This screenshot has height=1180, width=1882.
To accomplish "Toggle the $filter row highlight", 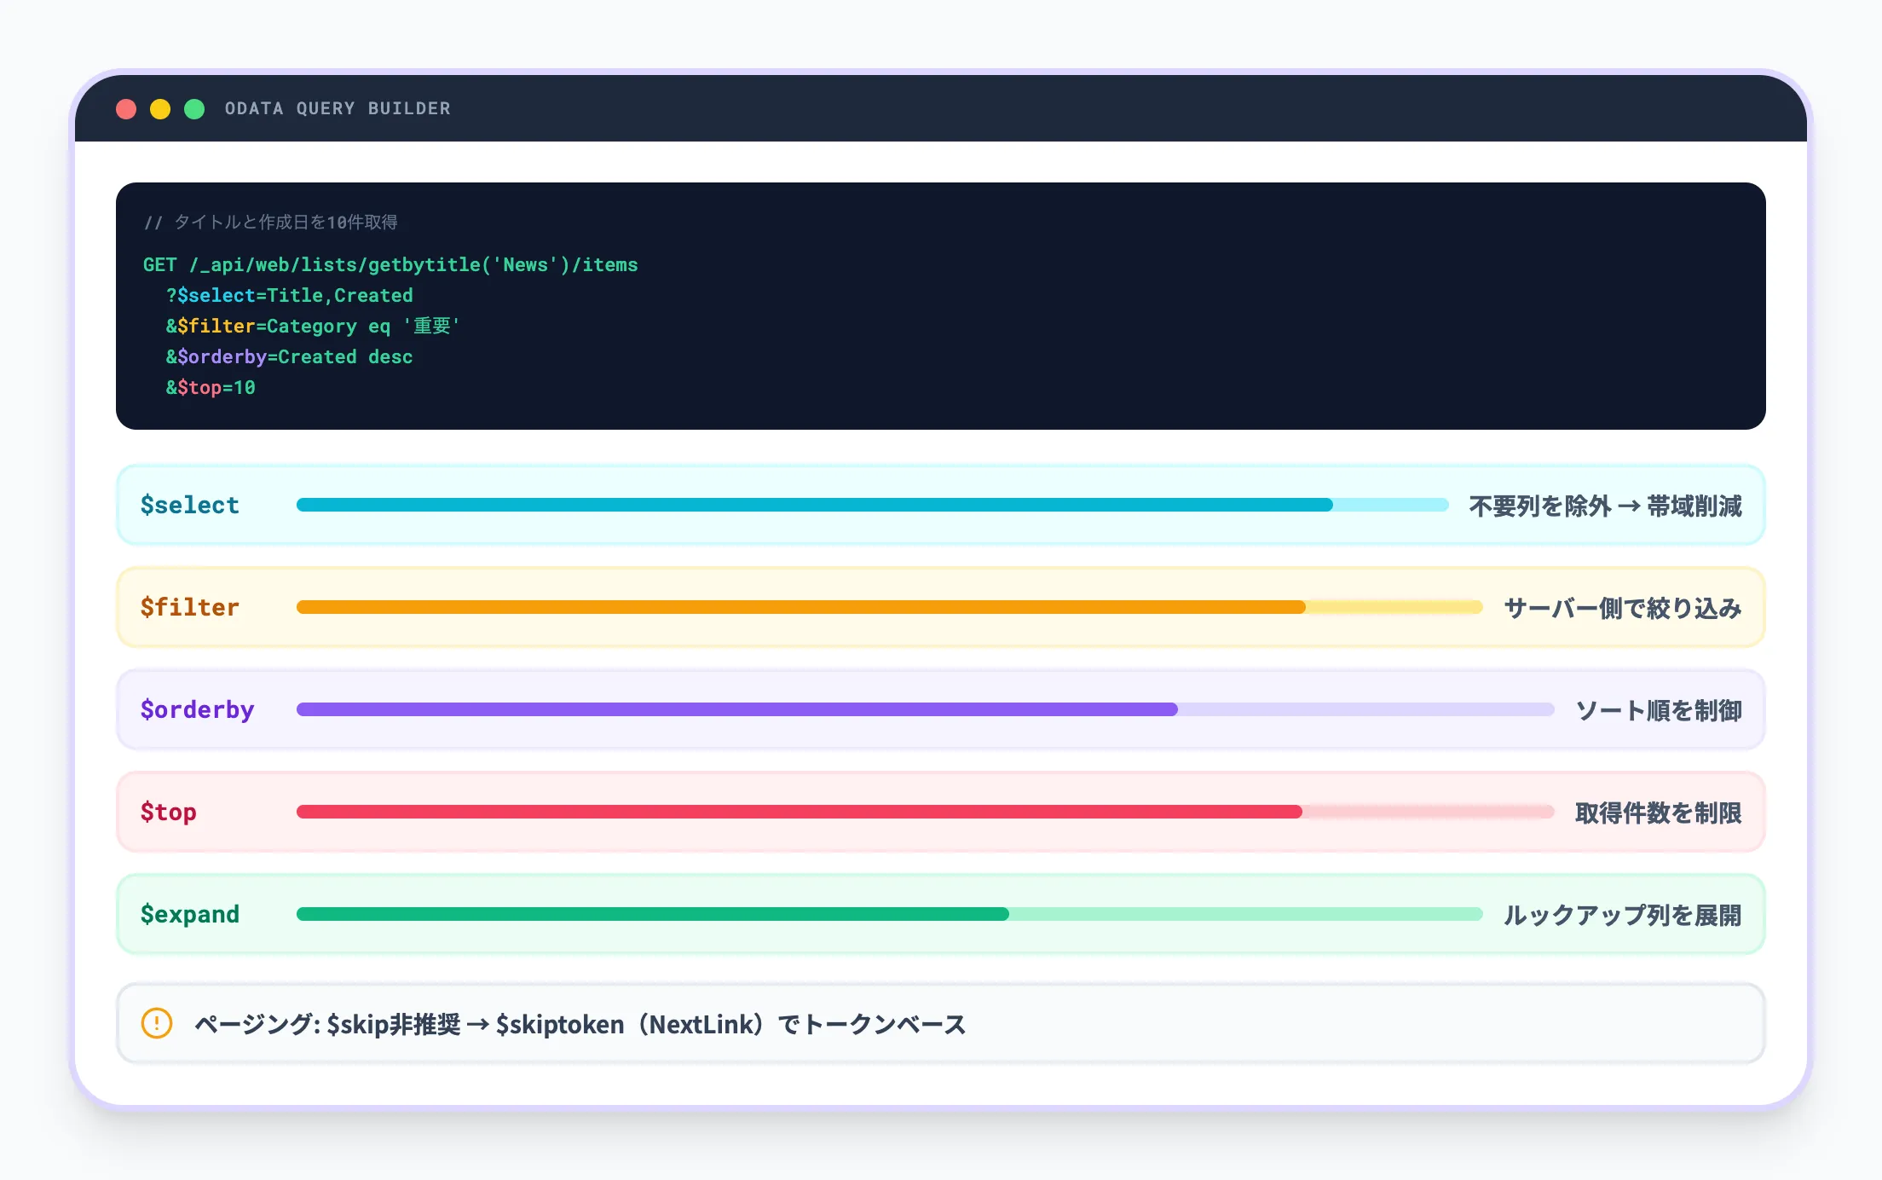I will [938, 607].
